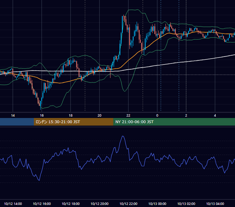Click the NY 21:00-06:00 JST session bar
This screenshot has width=235, height=207.
pos(174,122)
